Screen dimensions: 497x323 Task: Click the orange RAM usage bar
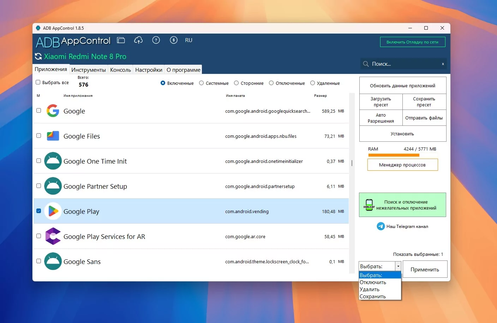(394, 155)
